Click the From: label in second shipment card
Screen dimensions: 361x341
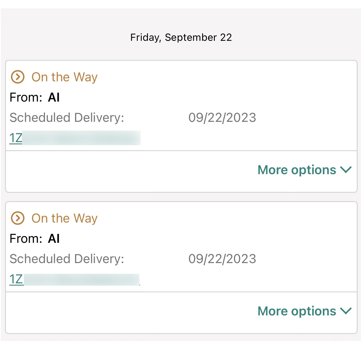[x=26, y=239]
